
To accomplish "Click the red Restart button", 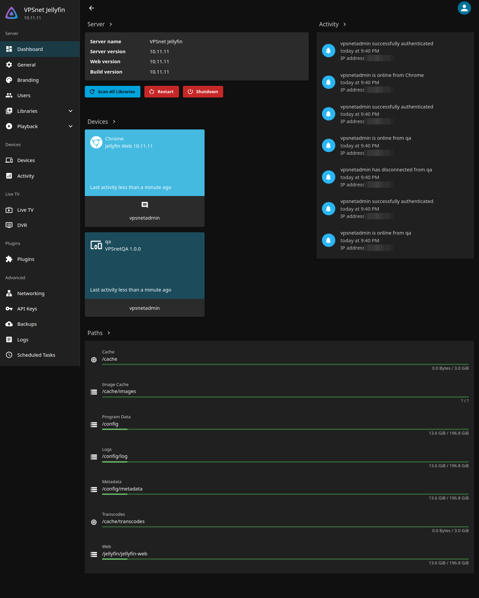I will click(162, 92).
